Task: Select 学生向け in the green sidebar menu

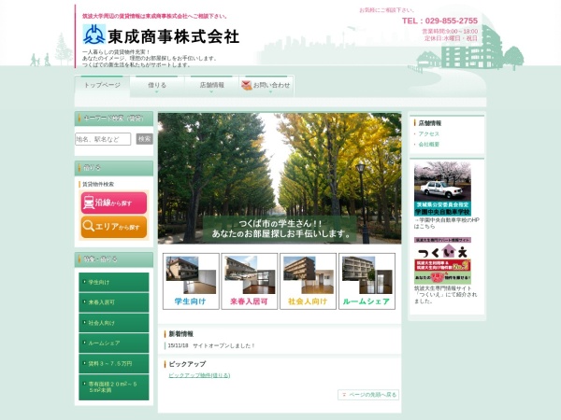Action: pos(114,282)
